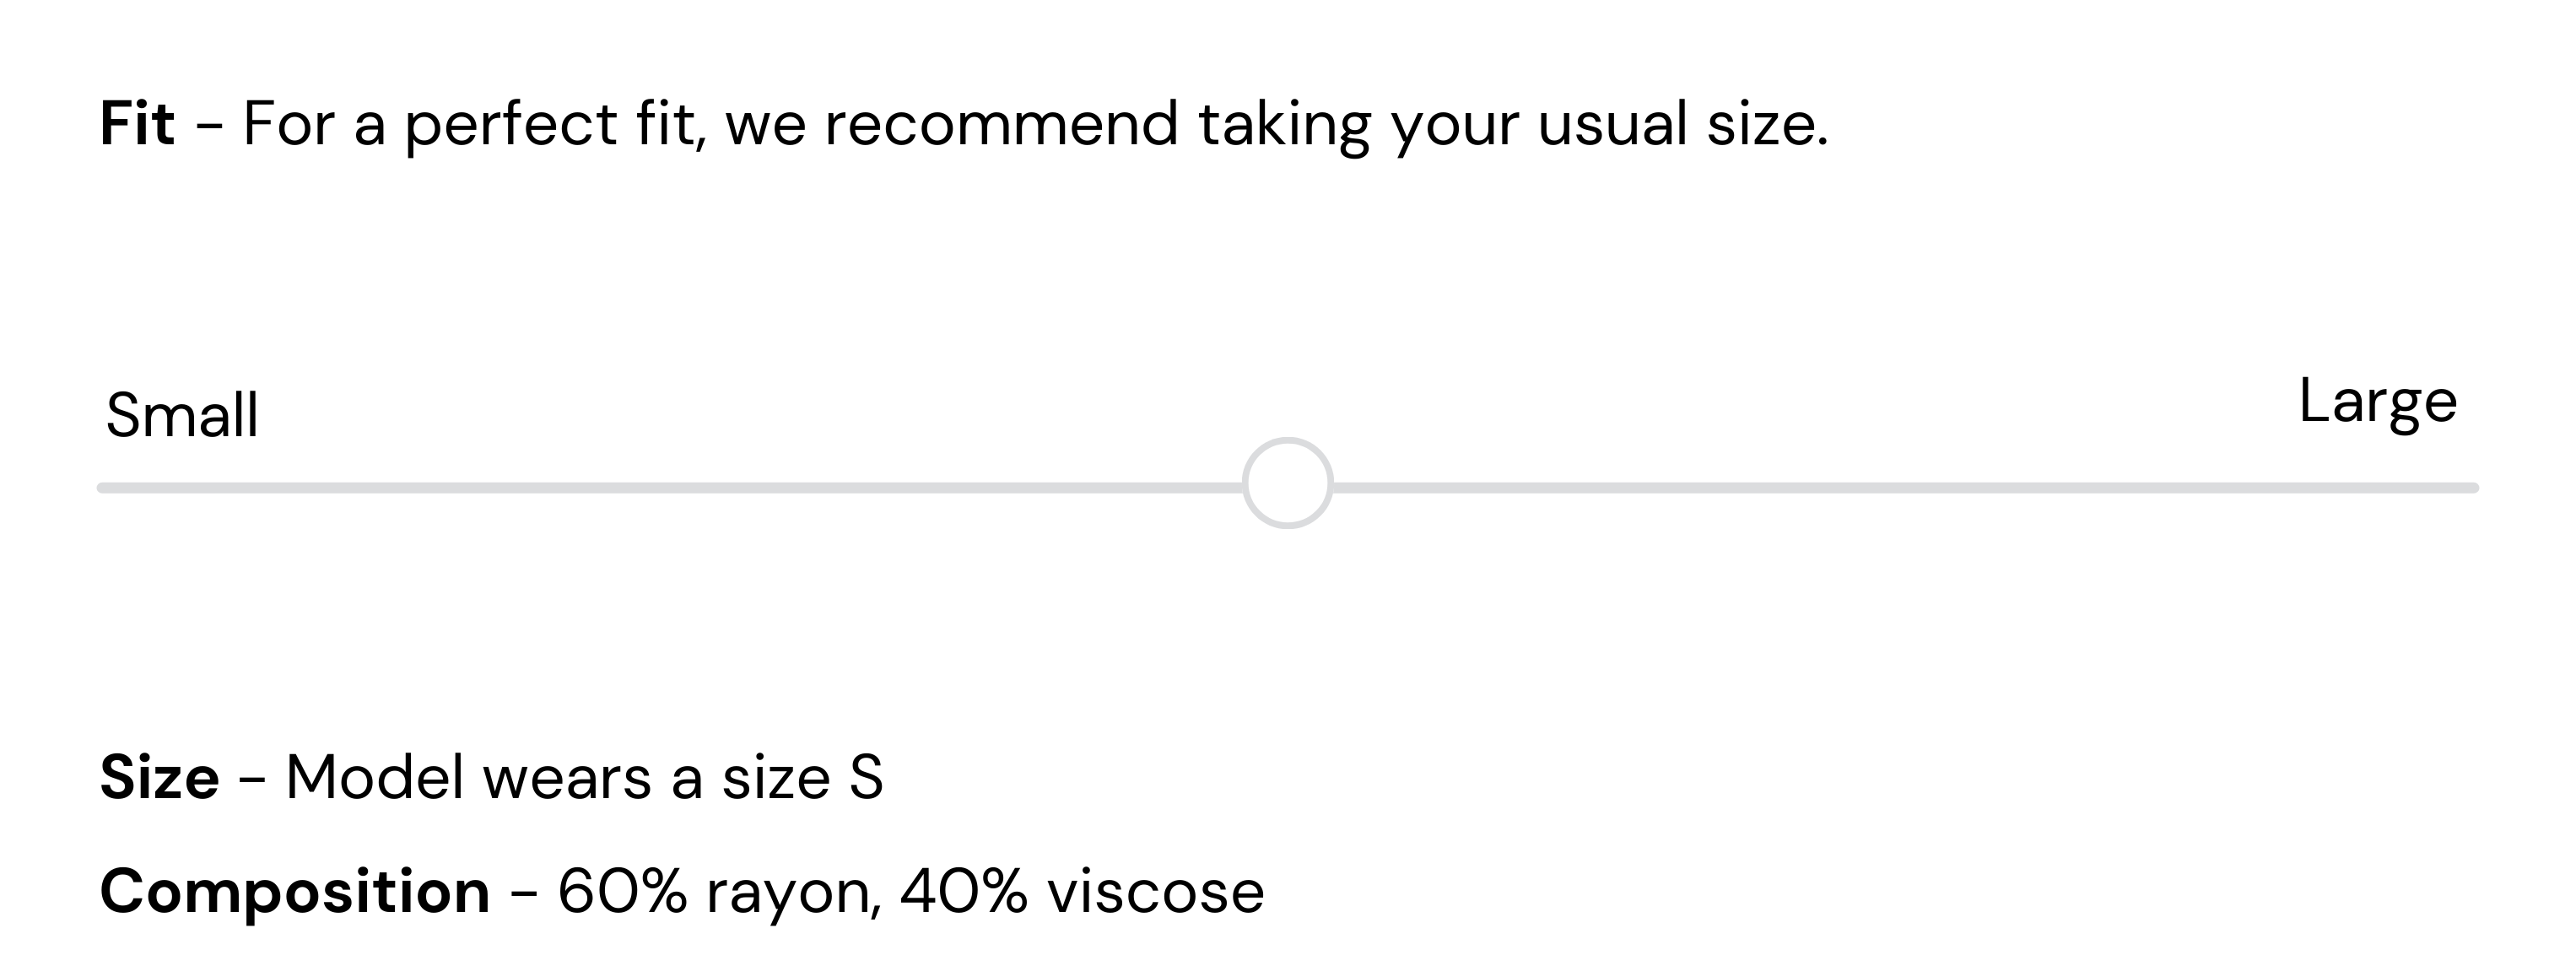Click the word "recommend" in the fit text
Image resolution: width=2576 pixels, height=966 pixels.
1001,124
